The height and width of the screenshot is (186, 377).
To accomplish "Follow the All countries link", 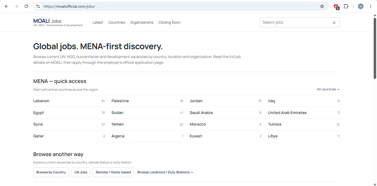I will [328, 89].
